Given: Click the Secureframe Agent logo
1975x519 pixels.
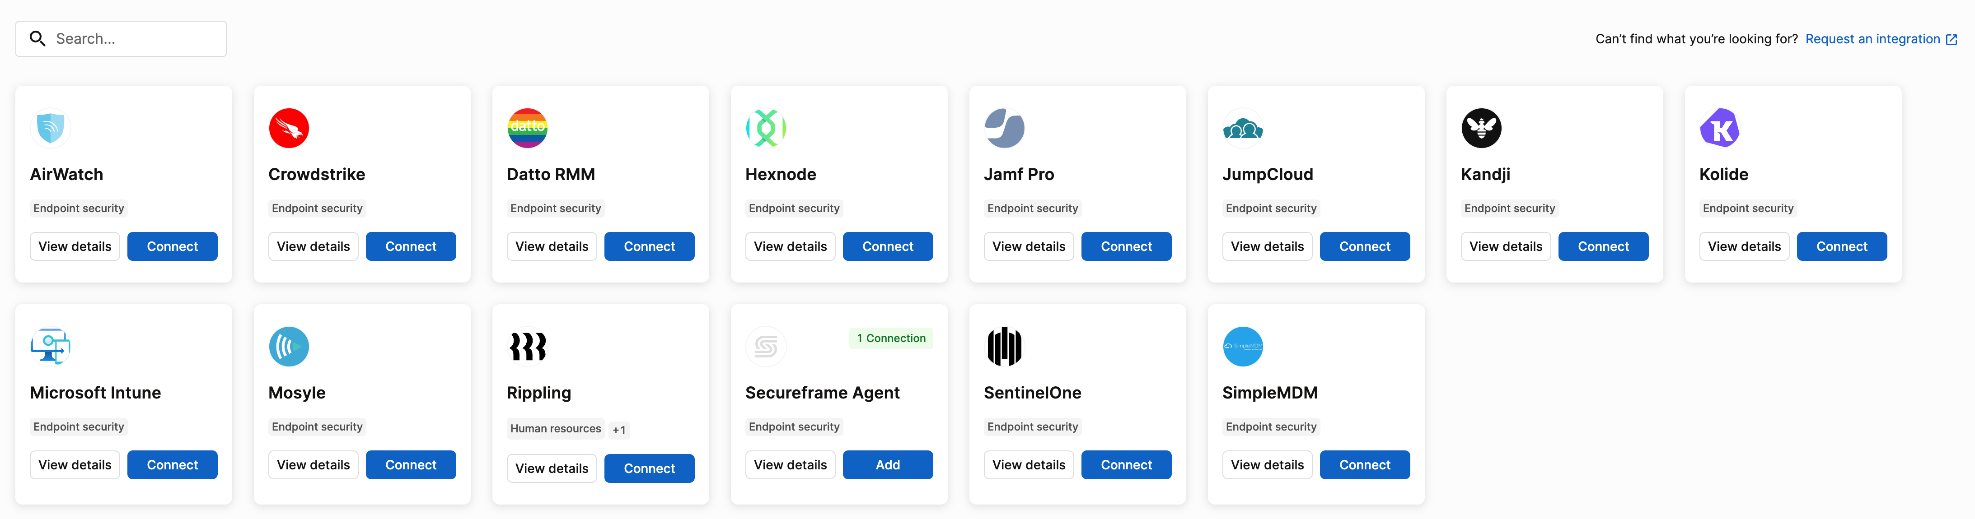Looking at the screenshot, I should coord(766,347).
